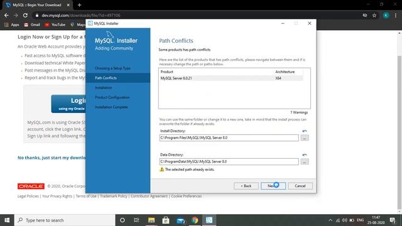Open network status in system tray

338,220
